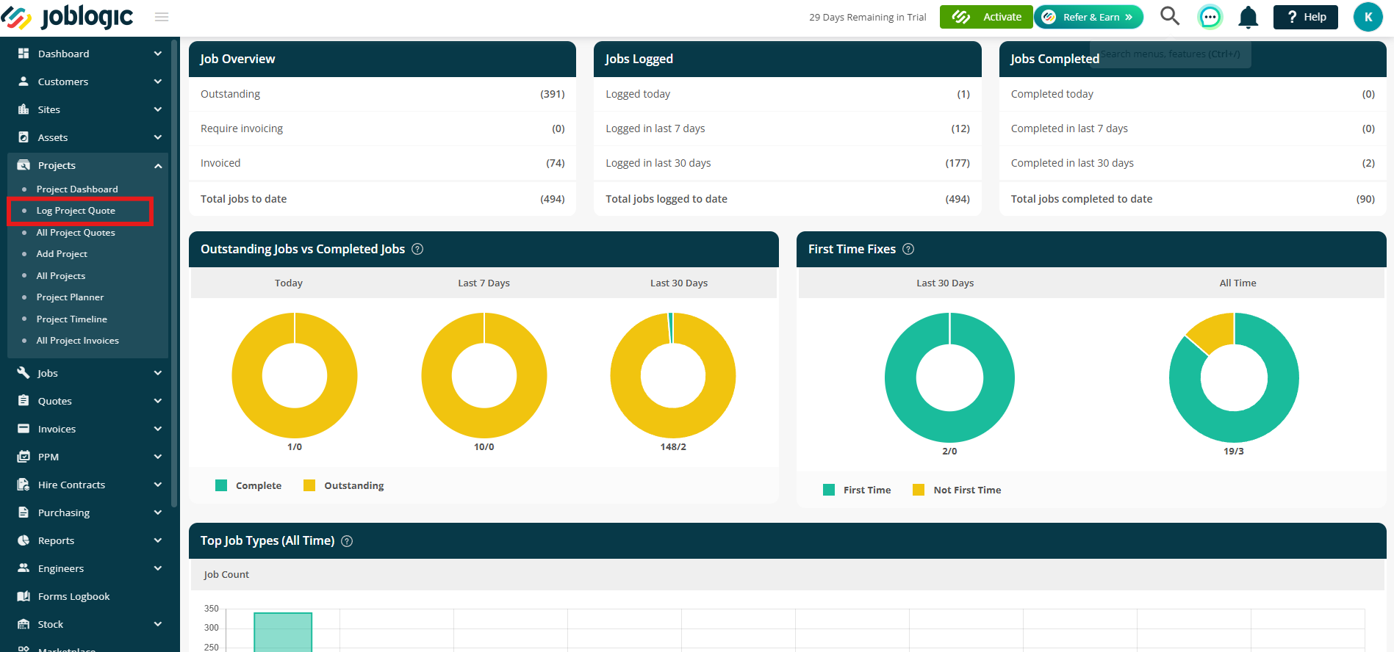The height and width of the screenshot is (652, 1394).
Task: Expand the Customers menu chevron
Action: pos(158,81)
